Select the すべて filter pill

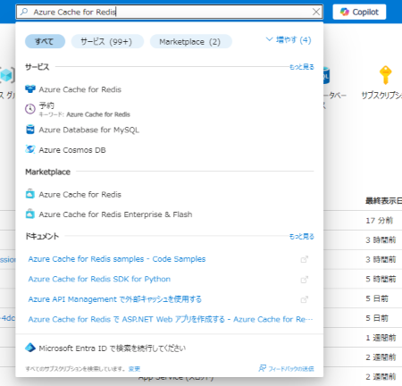click(x=45, y=41)
